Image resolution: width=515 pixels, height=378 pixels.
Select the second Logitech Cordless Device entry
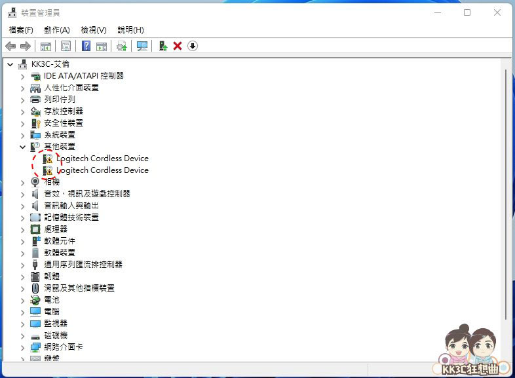(102, 170)
